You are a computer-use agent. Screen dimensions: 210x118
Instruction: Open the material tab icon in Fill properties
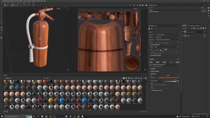tap(152, 29)
